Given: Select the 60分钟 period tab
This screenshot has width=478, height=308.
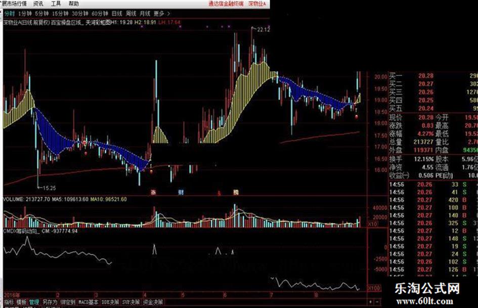Looking at the screenshot, I should [x=100, y=14].
